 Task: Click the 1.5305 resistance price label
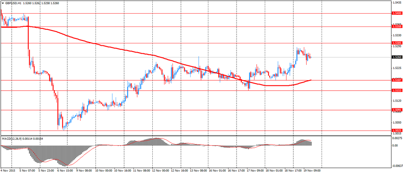pyautogui.click(x=396, y=43)
